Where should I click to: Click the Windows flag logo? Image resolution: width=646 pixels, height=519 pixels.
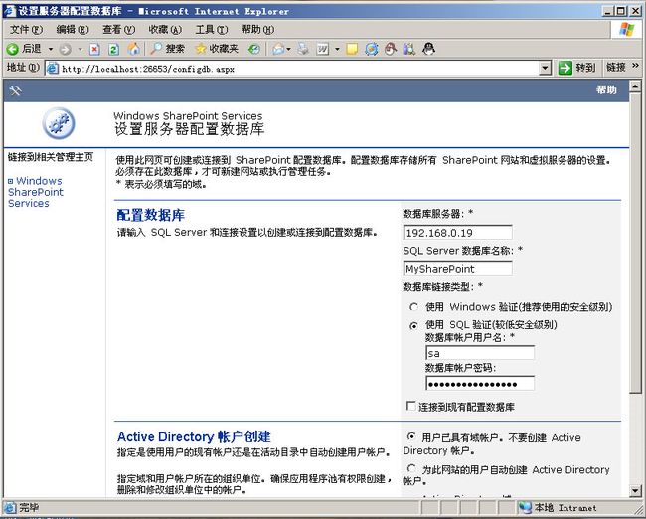[627, 29]
